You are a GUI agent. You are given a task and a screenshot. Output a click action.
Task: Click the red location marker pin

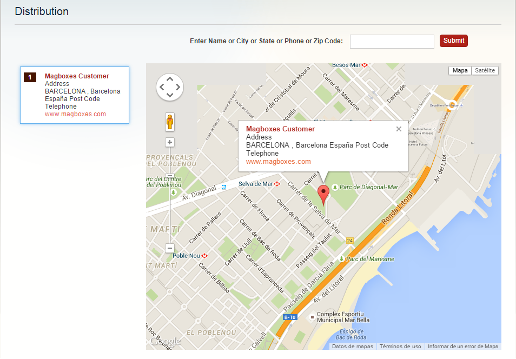click(x=323, y=195)
